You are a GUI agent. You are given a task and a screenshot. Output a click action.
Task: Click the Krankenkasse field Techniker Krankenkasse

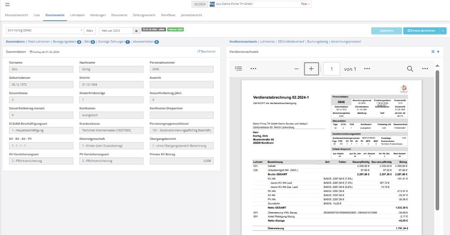point(111,131)
